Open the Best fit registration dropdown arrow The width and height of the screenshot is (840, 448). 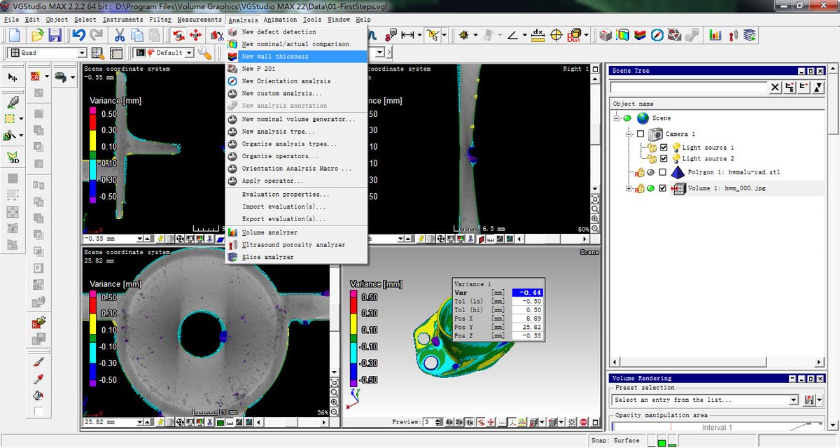pos(587,35)
